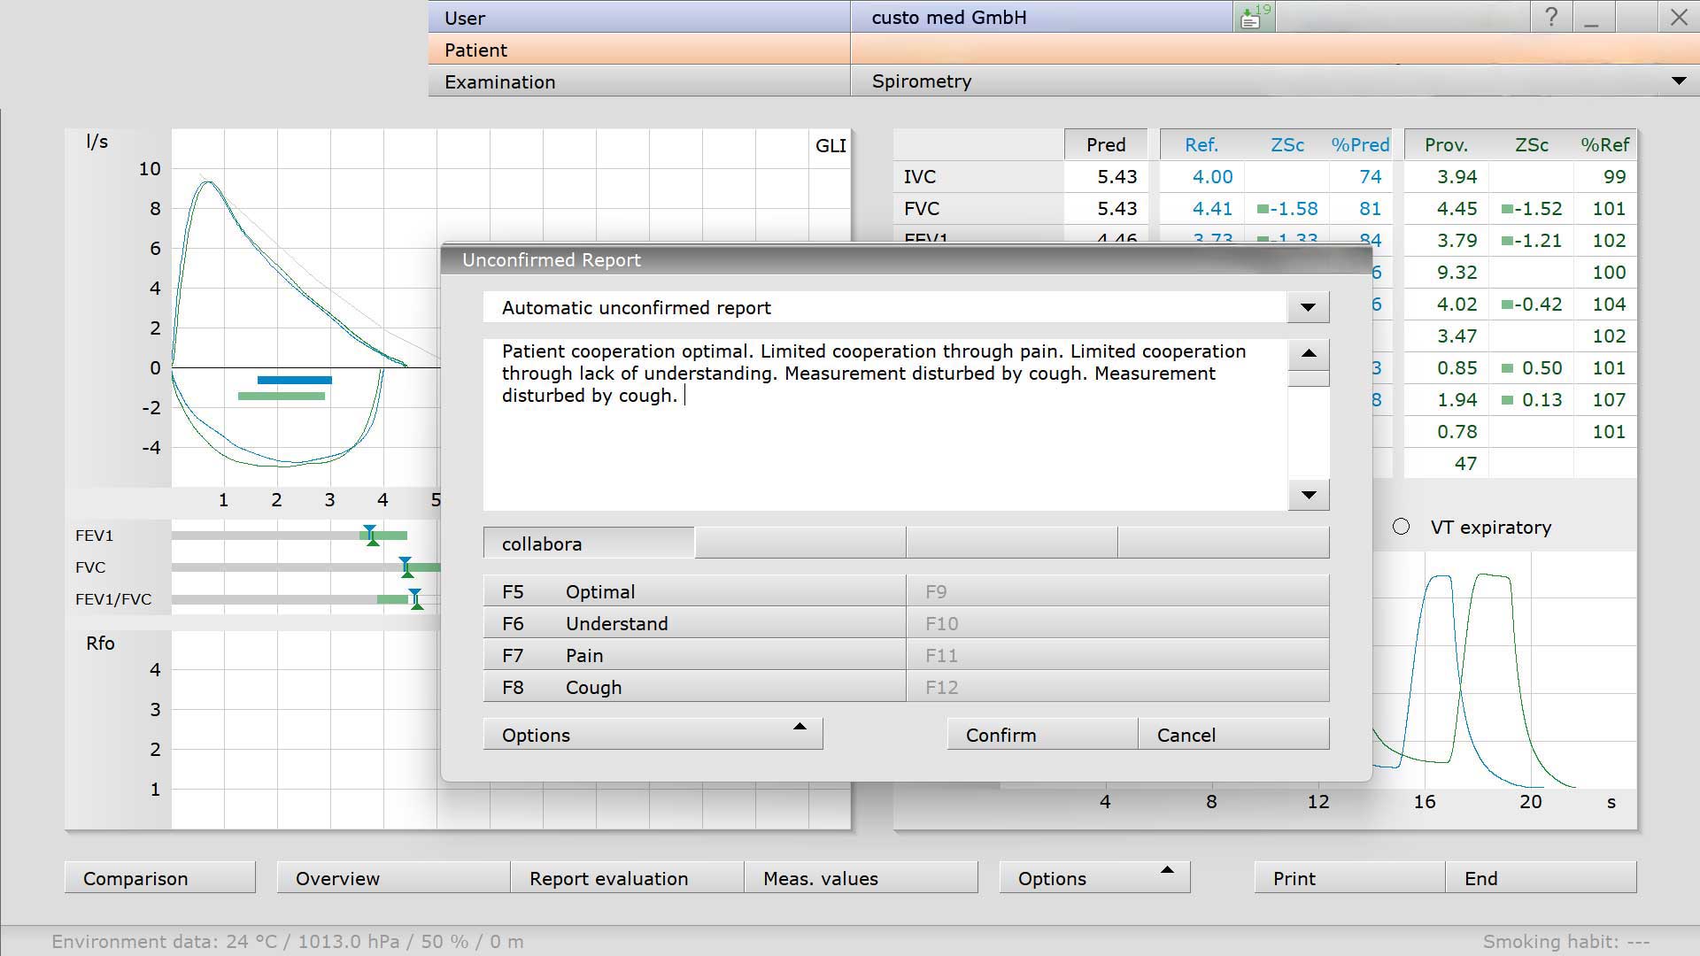Open the Comparison view
1700x956 pixels.
tap(159, 878)
